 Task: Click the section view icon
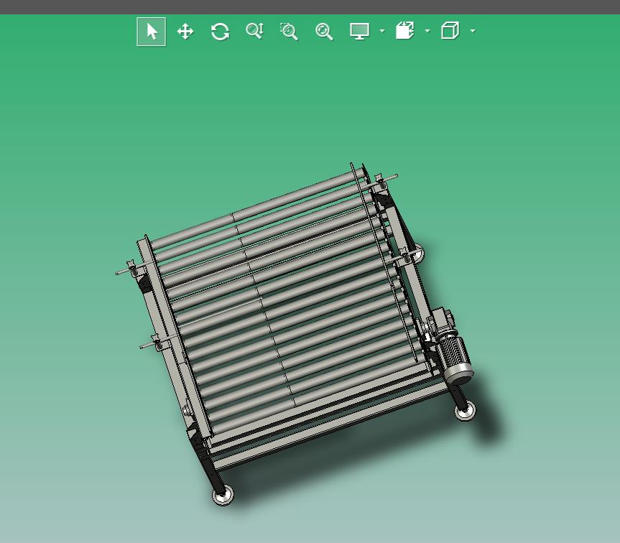[405, 31]
